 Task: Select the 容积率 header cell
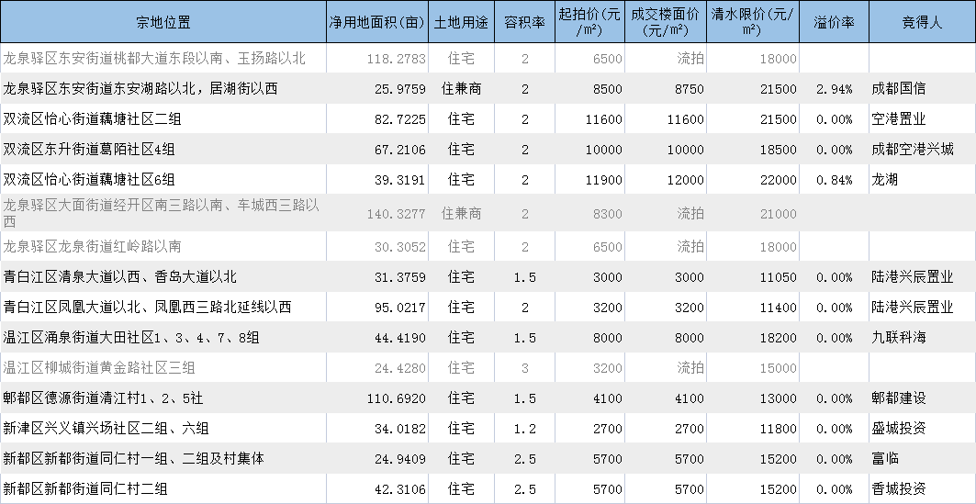point(524,22)
